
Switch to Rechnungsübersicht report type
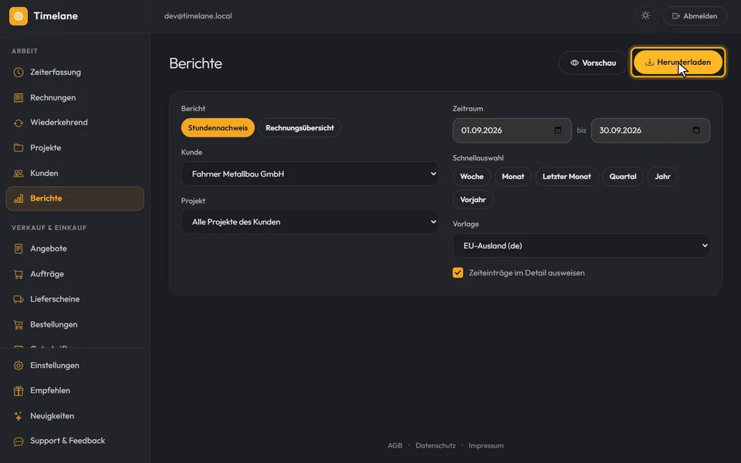point(299,128)
